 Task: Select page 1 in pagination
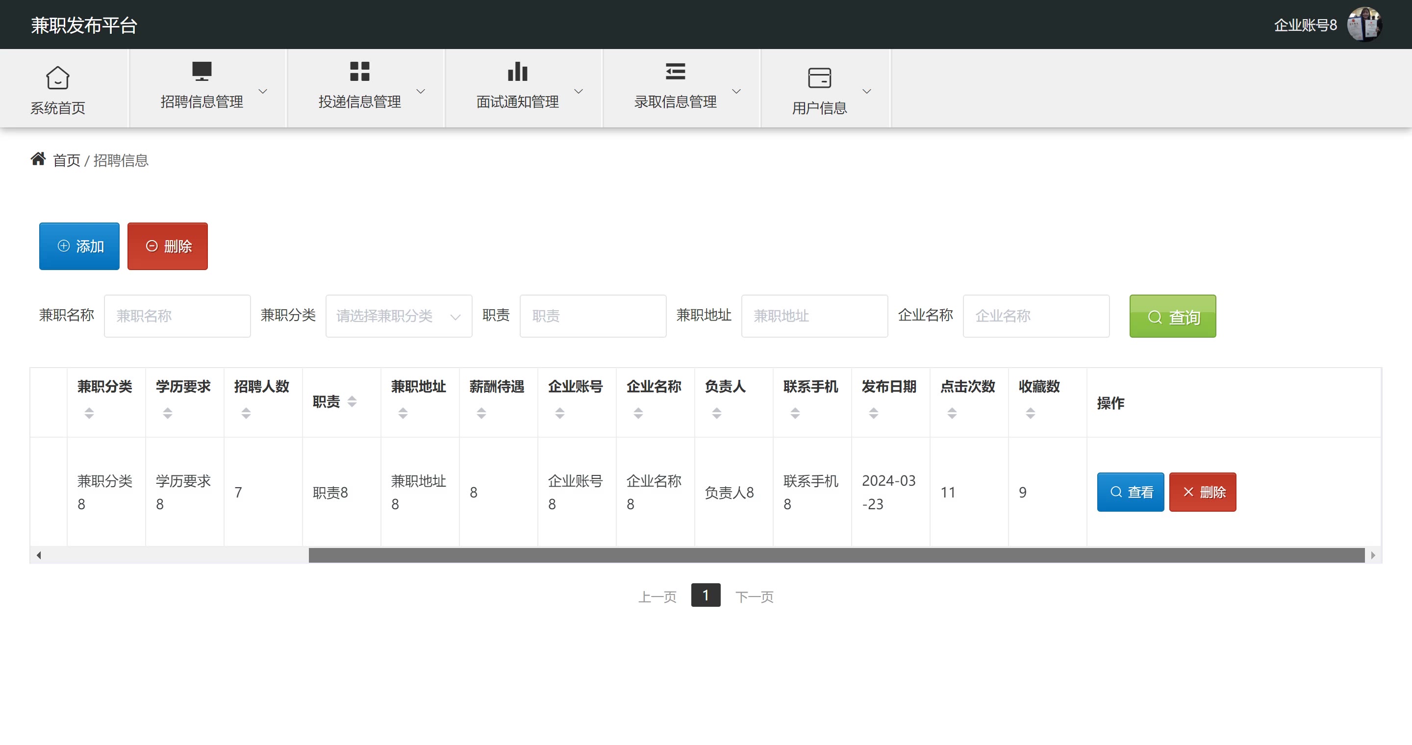click(706, 595)
